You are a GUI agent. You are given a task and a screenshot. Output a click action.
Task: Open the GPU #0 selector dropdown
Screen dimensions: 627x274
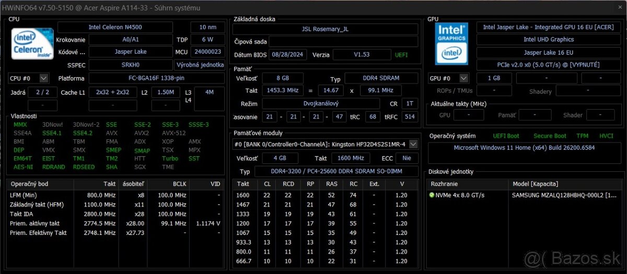coord(449,78)
